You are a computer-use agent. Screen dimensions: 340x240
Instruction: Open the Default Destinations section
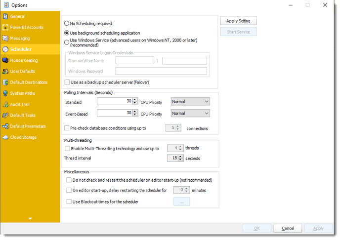(x=30, y=82)
